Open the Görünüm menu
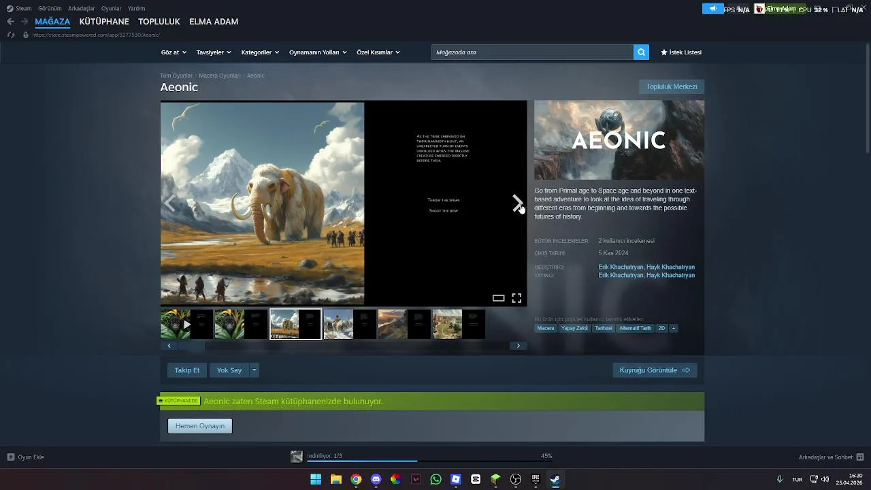This screenshot has width=871, height=490. coord(50,8)
